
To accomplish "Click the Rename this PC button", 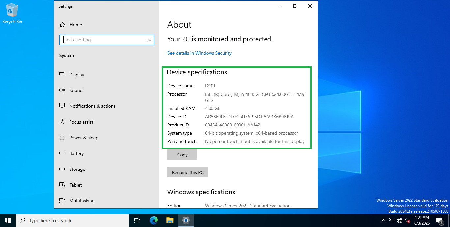I will (188, 172).
